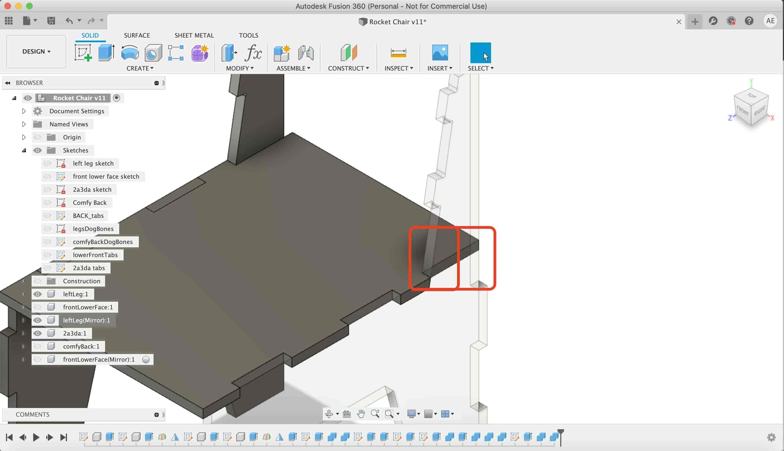Image resolution: width=784 pixels, height=451 pixels.
Task: Click the Undo arrow
Action: (x=69, y=21)
